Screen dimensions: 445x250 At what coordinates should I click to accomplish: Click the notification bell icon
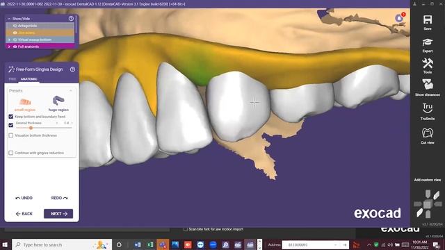coord(399,19)
